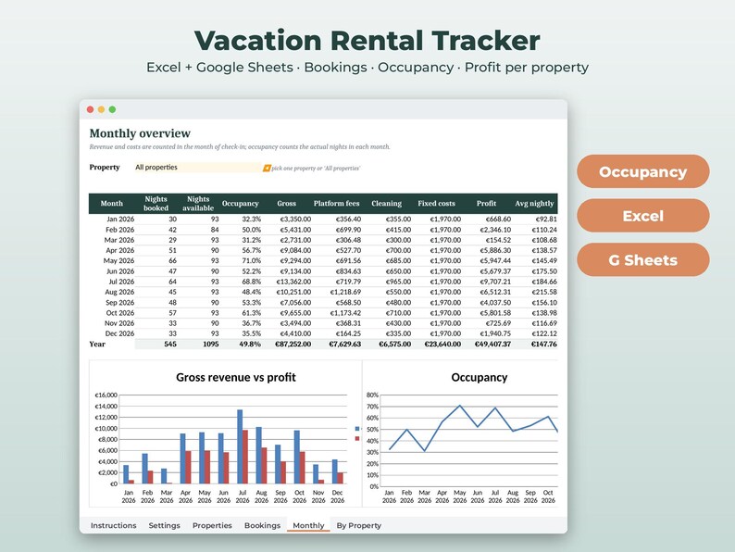Screen dimensions: 735x552
Task: Open the Property dropdown showing 'All properties'
Action: pyautogui.click(x=197, y=167)
